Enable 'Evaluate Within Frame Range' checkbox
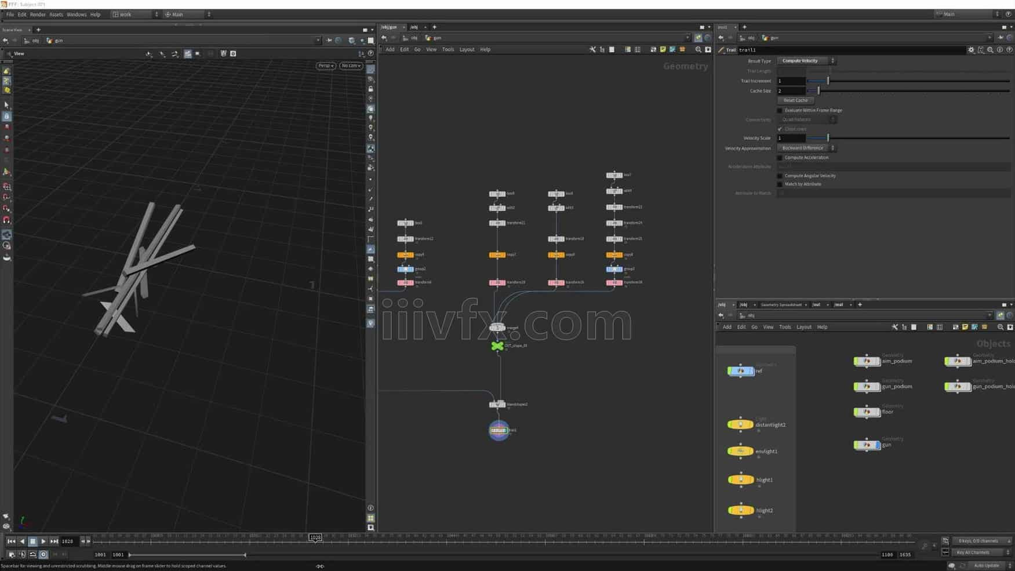This screenshot has width=1015, height=571. [x=780, y=110]
